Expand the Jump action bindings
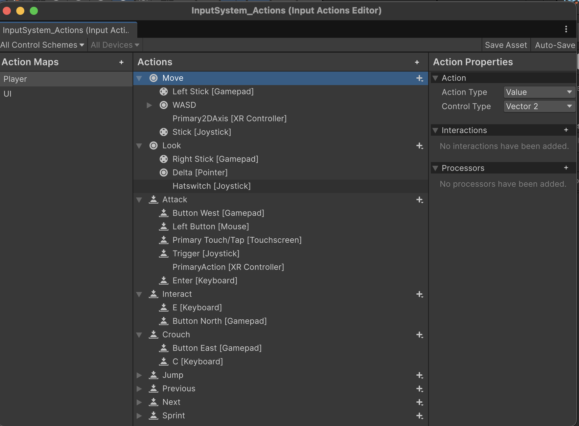Screen dimensions: 579x426 pos(139,375)
